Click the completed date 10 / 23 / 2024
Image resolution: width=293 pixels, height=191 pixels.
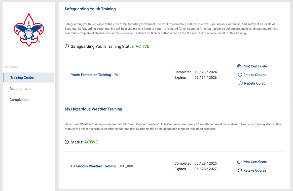point(206,72)
